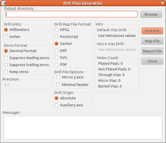Generate the Drill File
This screenshot has width=166, height=143.
coord(152,31)
